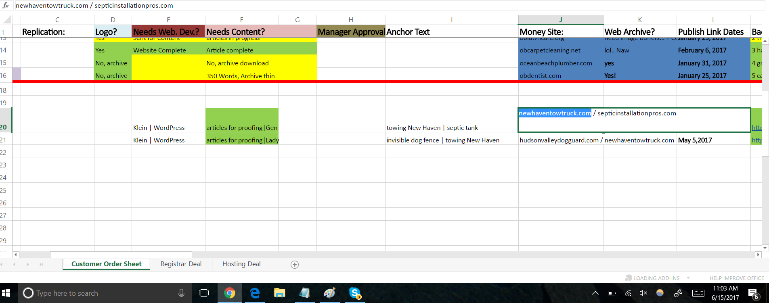
Task: Open the Paint app in taskbar
Action: click(x=329, y=293)
